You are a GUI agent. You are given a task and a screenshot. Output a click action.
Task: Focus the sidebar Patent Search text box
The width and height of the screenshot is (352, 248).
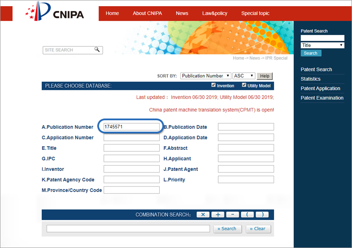tap(323, 38)
